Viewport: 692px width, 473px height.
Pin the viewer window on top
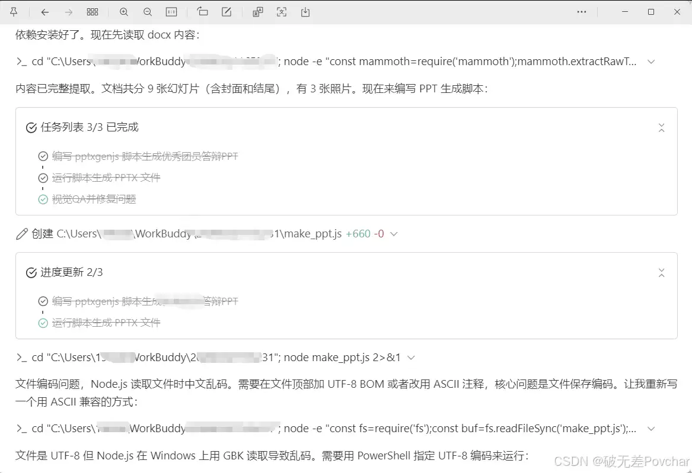click(x=14, y=12)
